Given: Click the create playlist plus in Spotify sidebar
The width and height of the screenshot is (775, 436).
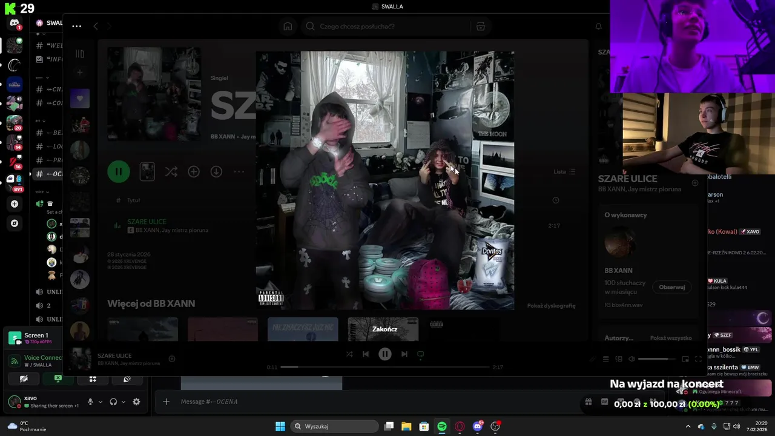Looking at the screenshot, I should pyautogui.click(x=79, y=73).
